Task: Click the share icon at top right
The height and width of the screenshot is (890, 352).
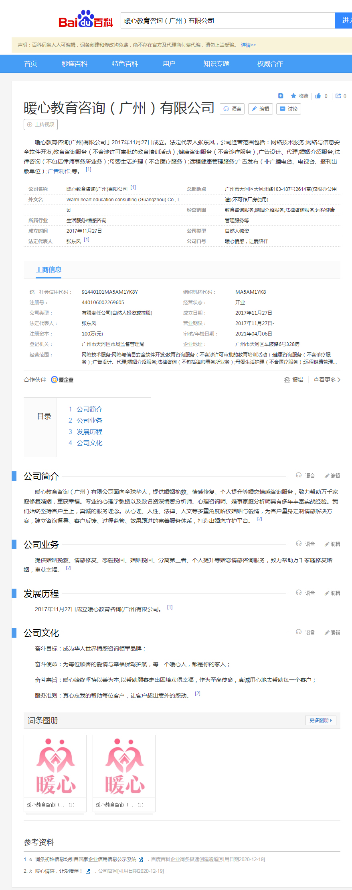Action: tap(338, 96)
